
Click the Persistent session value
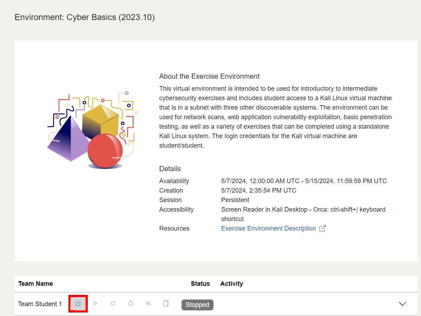pos(235,200)
